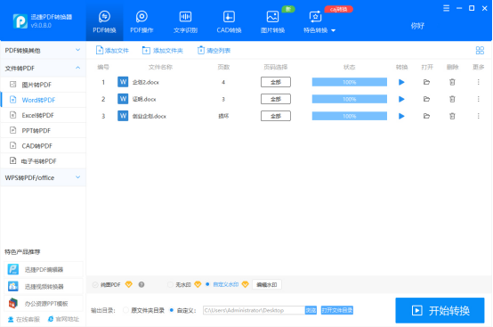
Task: Click the progress bar of row 1
Action: coord(350,82)
